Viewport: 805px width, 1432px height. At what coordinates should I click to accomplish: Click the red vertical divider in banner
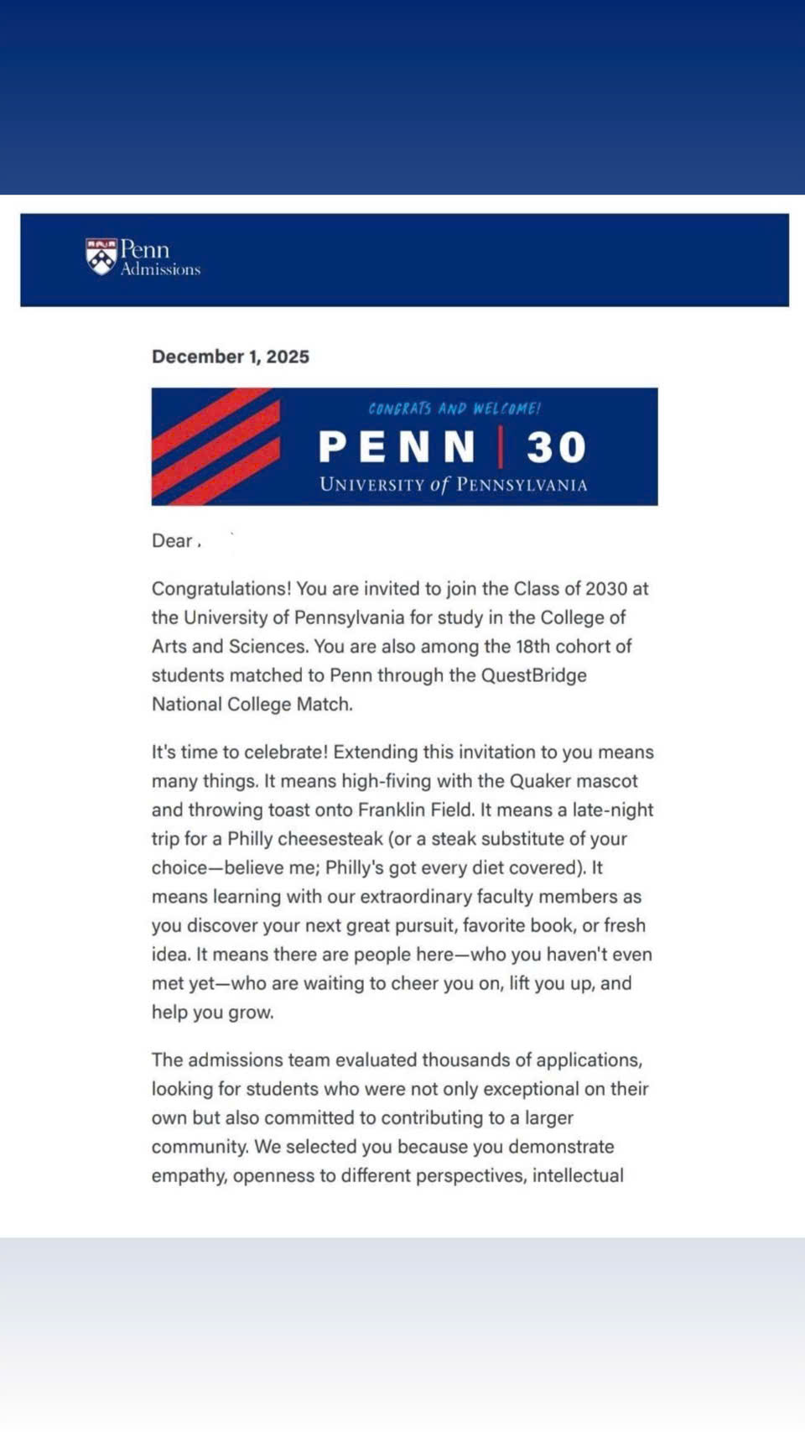[501, 447]
